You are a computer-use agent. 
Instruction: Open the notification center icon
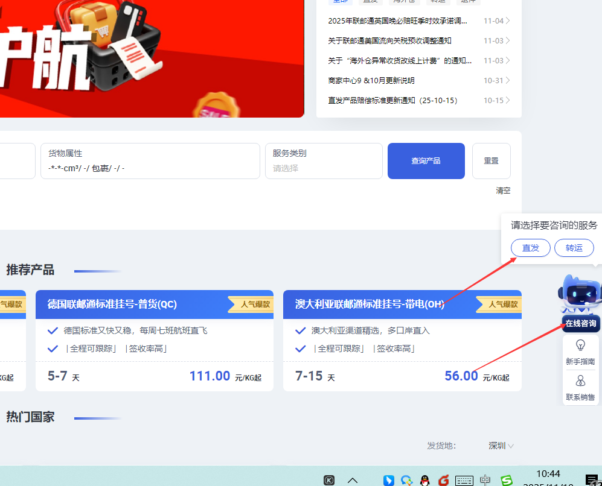click(591, 480)
